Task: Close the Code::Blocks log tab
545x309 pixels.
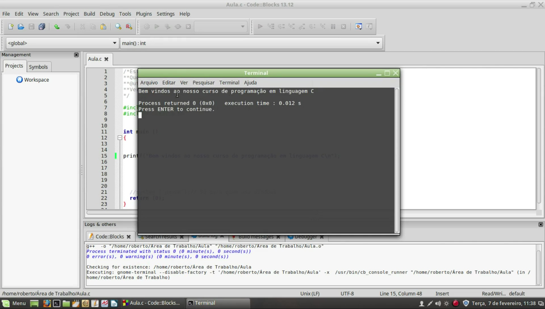Action: coord(129,237)
